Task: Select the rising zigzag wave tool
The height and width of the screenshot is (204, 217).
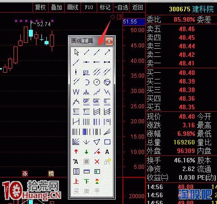Action: (97, 92)
